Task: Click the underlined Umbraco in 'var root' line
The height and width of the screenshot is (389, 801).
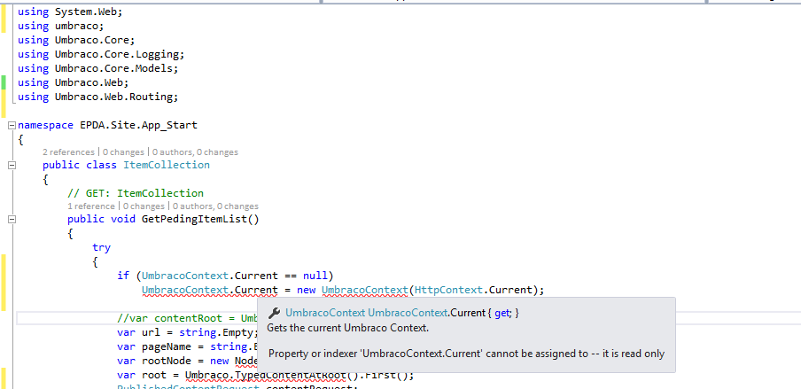Action: point(206,376)
